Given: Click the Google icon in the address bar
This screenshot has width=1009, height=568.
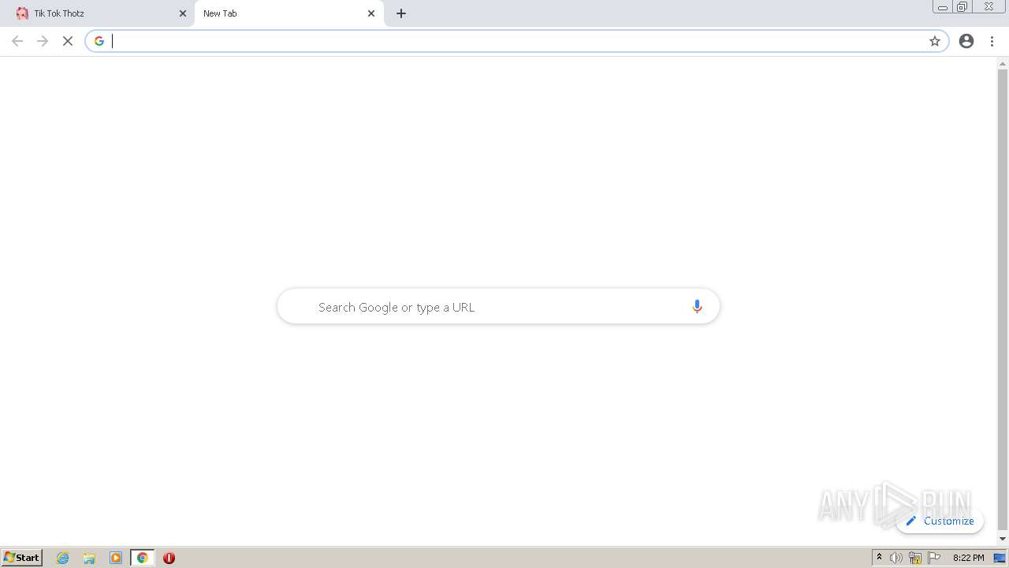Looking at the screenshot, I should [99, 41].
